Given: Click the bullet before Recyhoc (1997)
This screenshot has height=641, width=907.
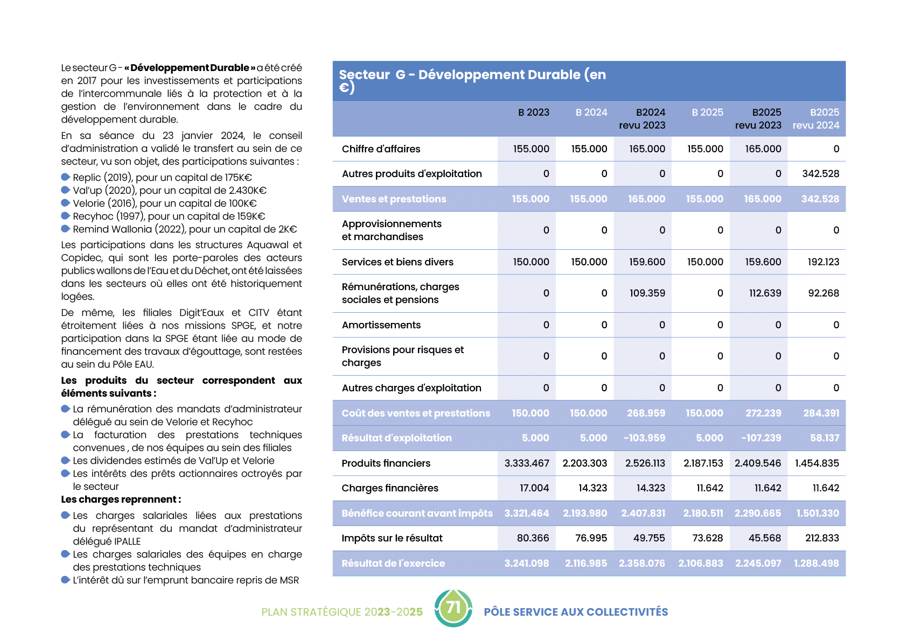Looking at the screenshot, I should [x=66, y=216].
